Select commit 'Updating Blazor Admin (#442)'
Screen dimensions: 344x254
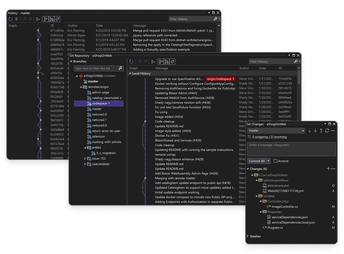[x=176, y=93]
